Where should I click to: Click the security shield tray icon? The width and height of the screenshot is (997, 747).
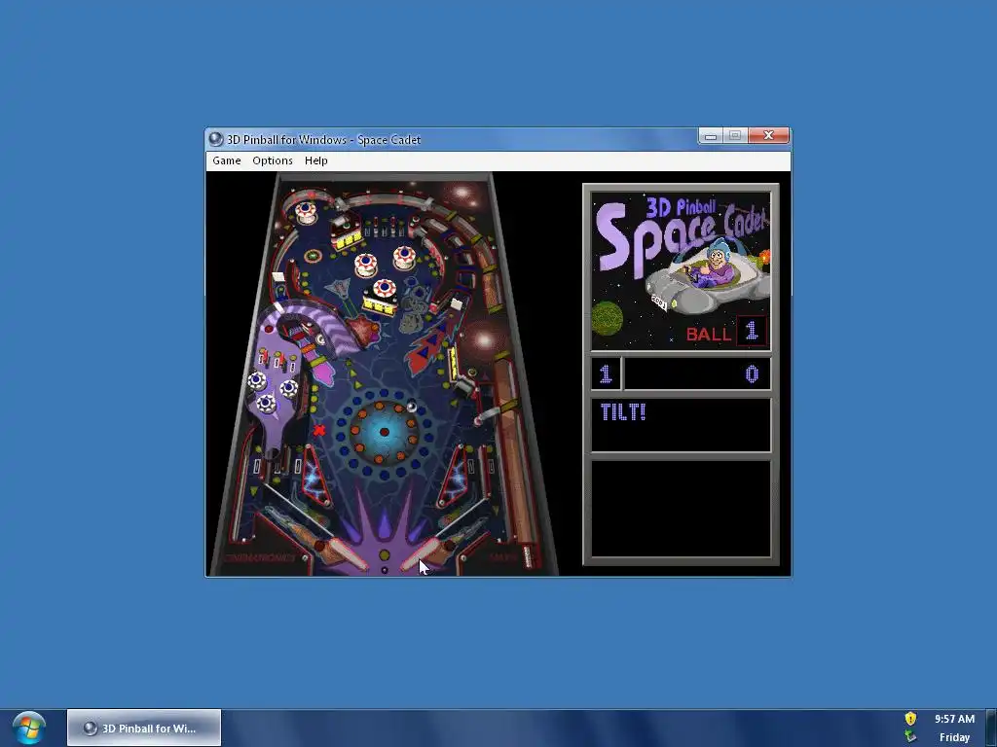[910, 719]
